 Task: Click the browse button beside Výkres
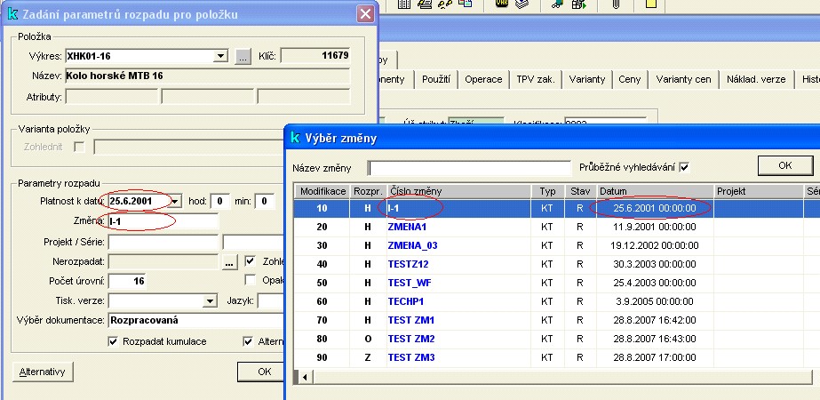[243, 57]
